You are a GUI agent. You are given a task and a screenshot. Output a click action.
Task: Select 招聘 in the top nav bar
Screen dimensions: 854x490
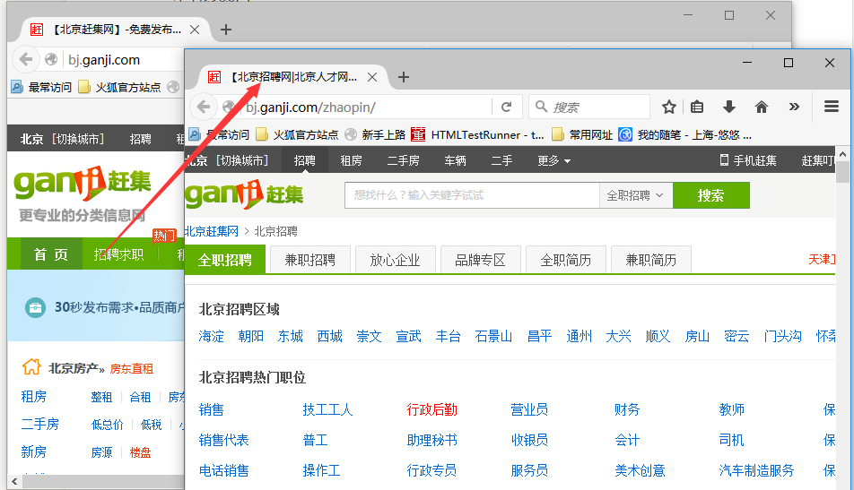point(304,160)
